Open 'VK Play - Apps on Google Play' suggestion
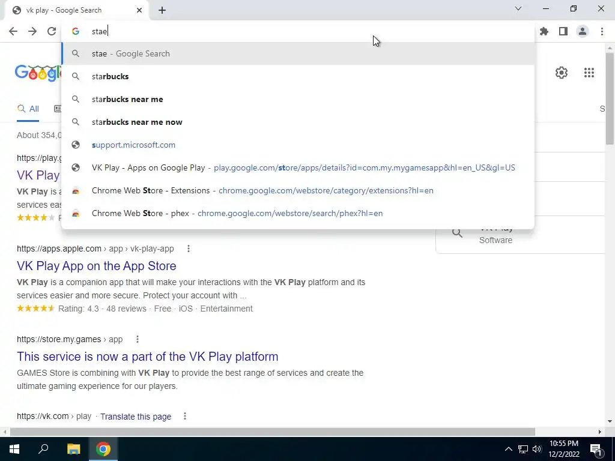The width and height of the screenshot is (615, 461). coord(298,167)
